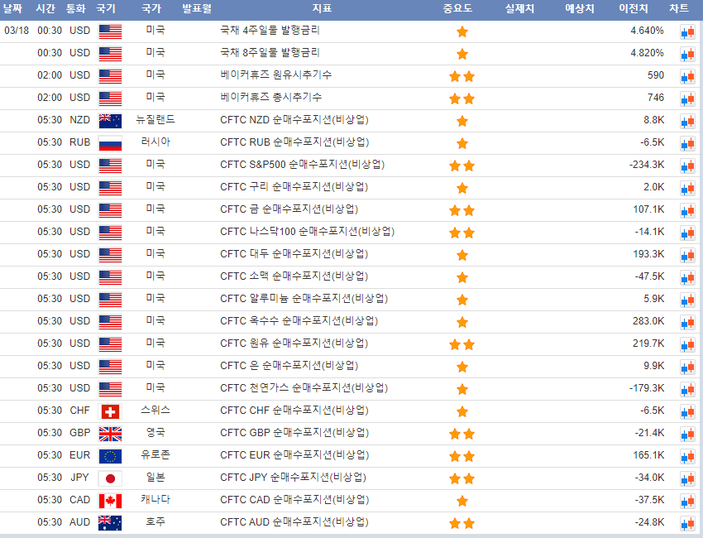This screenshot has height=538, width=703.
Task: Open CFTC 천연가스 순매수포지션 link
Action: [304, 388]
